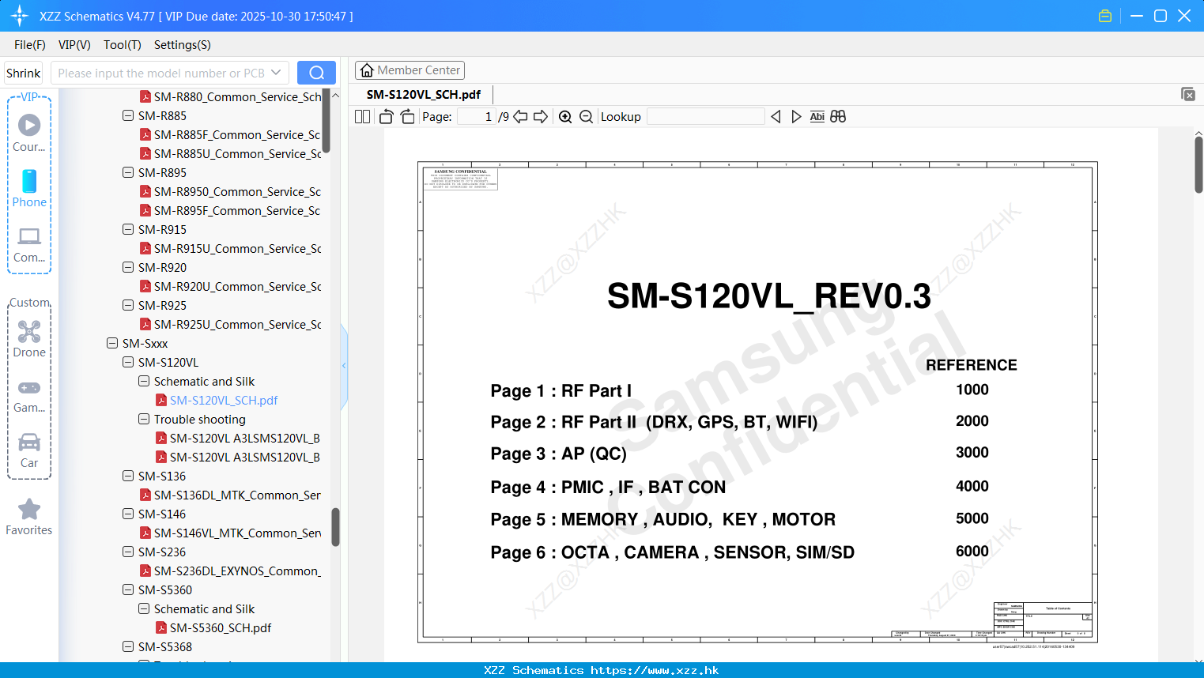
Task: Open the model number dropdown arrow
Action: point(276,73)
